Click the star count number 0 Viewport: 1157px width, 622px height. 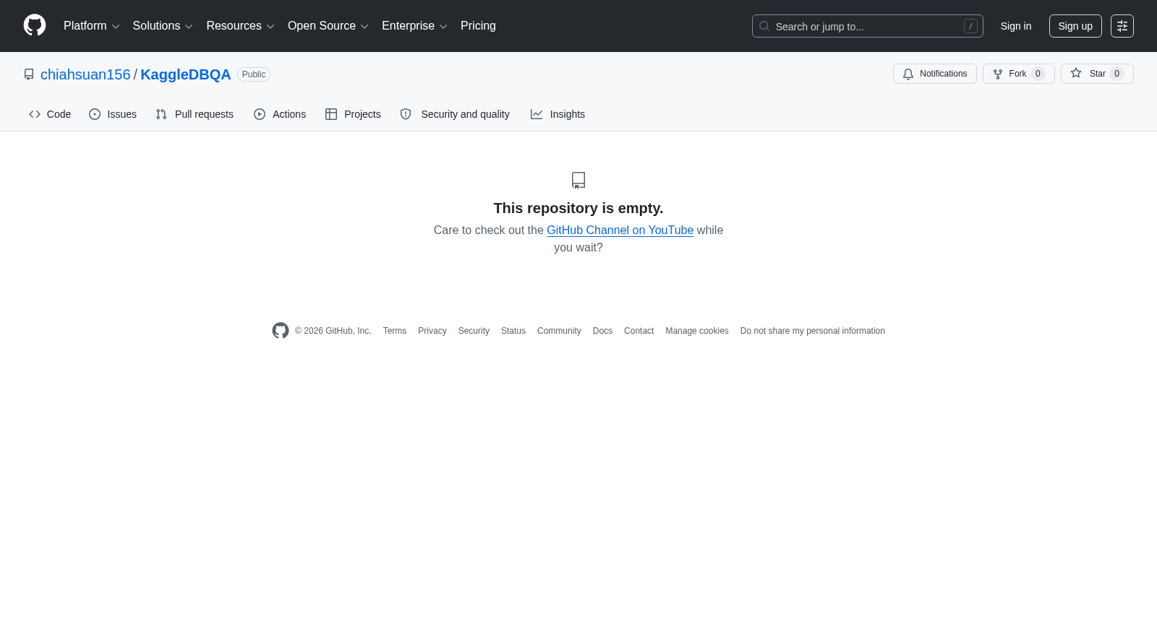pos(1117,74)
